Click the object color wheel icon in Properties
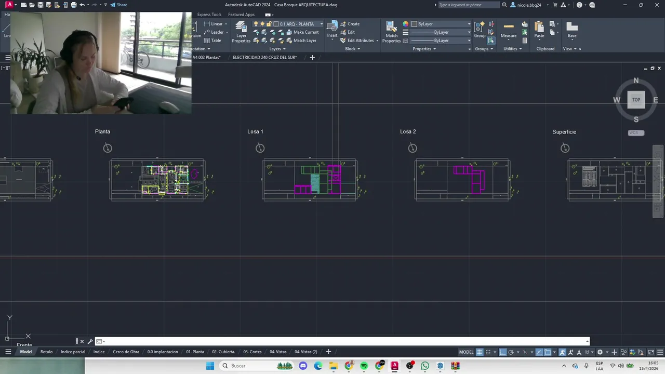Viewport: 665px width, 374px height. [x=406, y=24]
